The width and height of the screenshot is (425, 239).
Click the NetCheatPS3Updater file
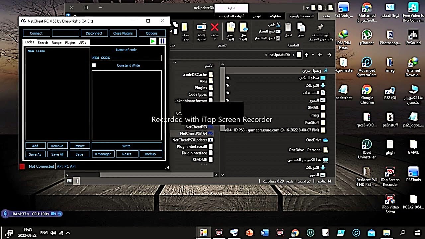point(193,140)
